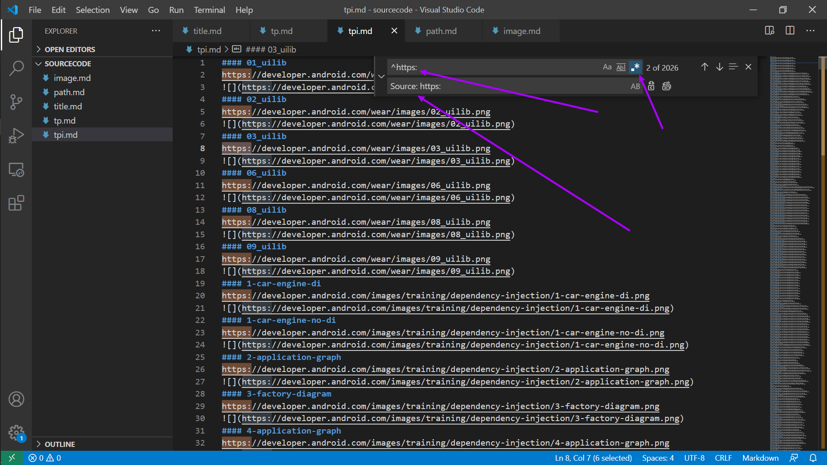Click the Replace All icon

tap(666, 86)
